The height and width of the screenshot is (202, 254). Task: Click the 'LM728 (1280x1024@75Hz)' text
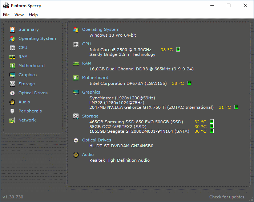[x=117, y=103]
